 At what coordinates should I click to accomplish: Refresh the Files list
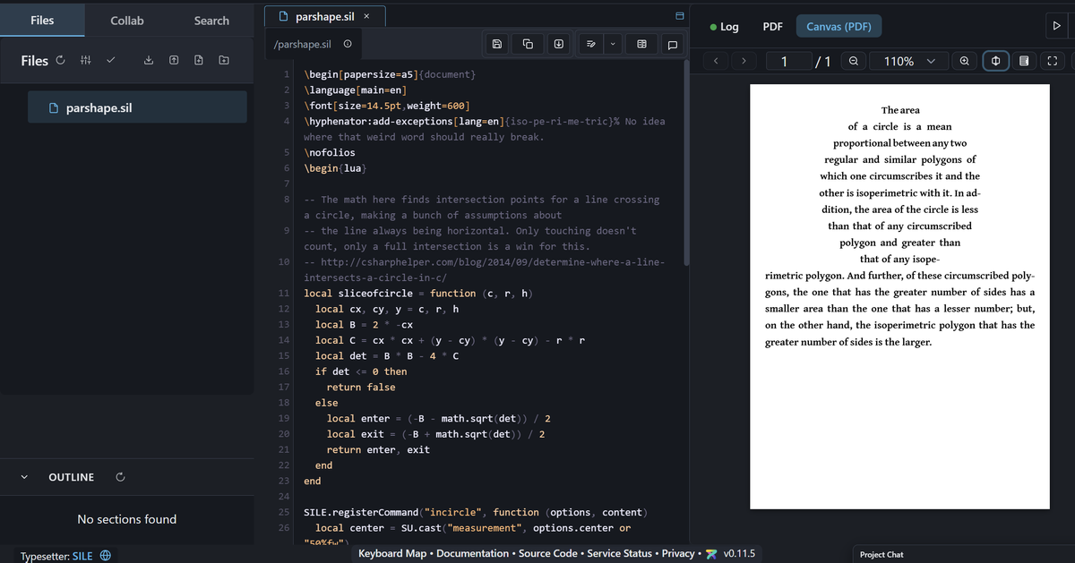[60, 61]
